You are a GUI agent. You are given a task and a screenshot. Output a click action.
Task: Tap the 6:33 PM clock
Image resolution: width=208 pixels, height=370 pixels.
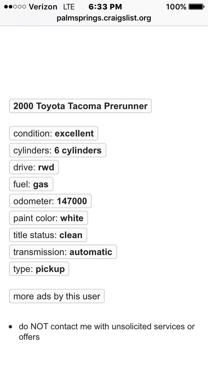pyautogui.click(x=105, y=7)
